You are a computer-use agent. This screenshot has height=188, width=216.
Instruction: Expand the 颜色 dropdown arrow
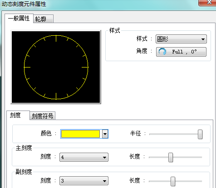pyautogui.click(x=105, y=134)
